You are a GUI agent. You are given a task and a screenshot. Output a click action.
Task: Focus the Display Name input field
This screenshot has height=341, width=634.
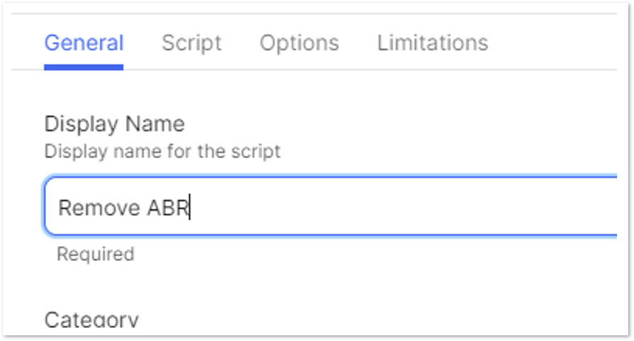330,206
